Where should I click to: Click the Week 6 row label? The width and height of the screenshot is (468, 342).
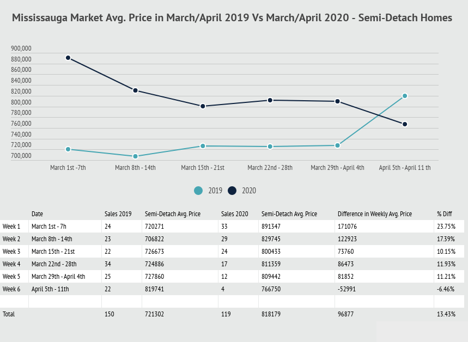[x=11, y=289]
